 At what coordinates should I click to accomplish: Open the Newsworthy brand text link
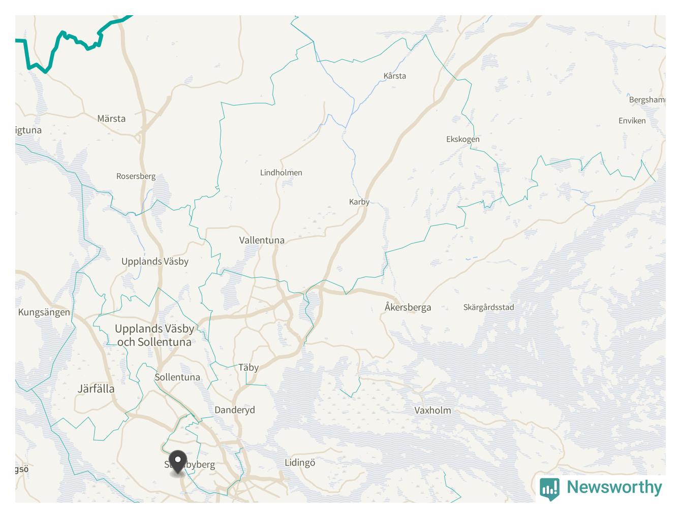[614, 487]
